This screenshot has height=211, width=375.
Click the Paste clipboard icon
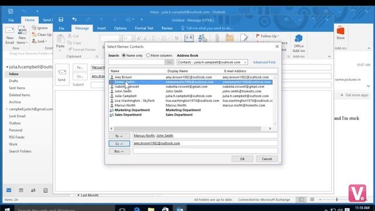click(60, 39)
